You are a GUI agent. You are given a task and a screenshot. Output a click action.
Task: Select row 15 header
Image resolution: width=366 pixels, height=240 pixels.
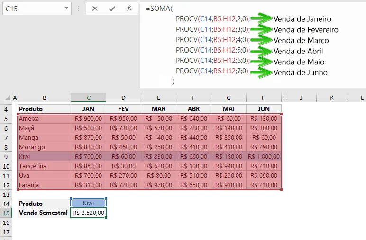click(x=6, y=213)
